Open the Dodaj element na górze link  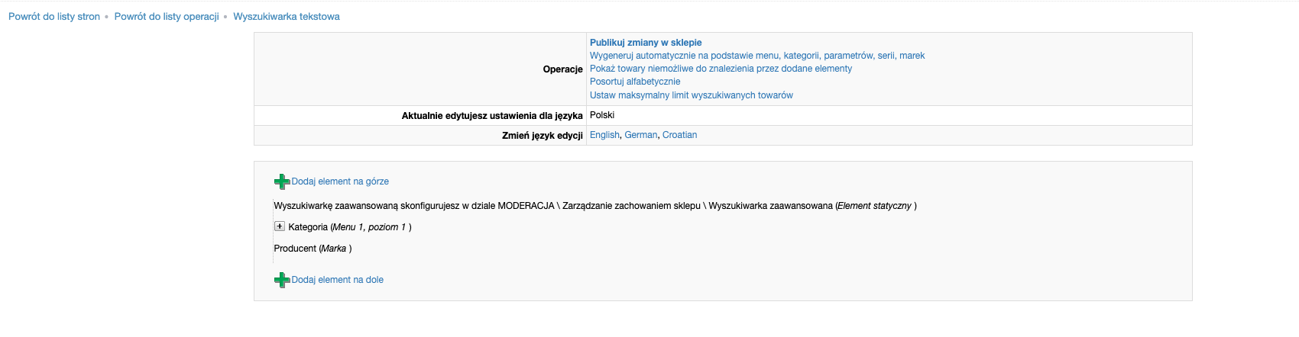tap(340, 181)
